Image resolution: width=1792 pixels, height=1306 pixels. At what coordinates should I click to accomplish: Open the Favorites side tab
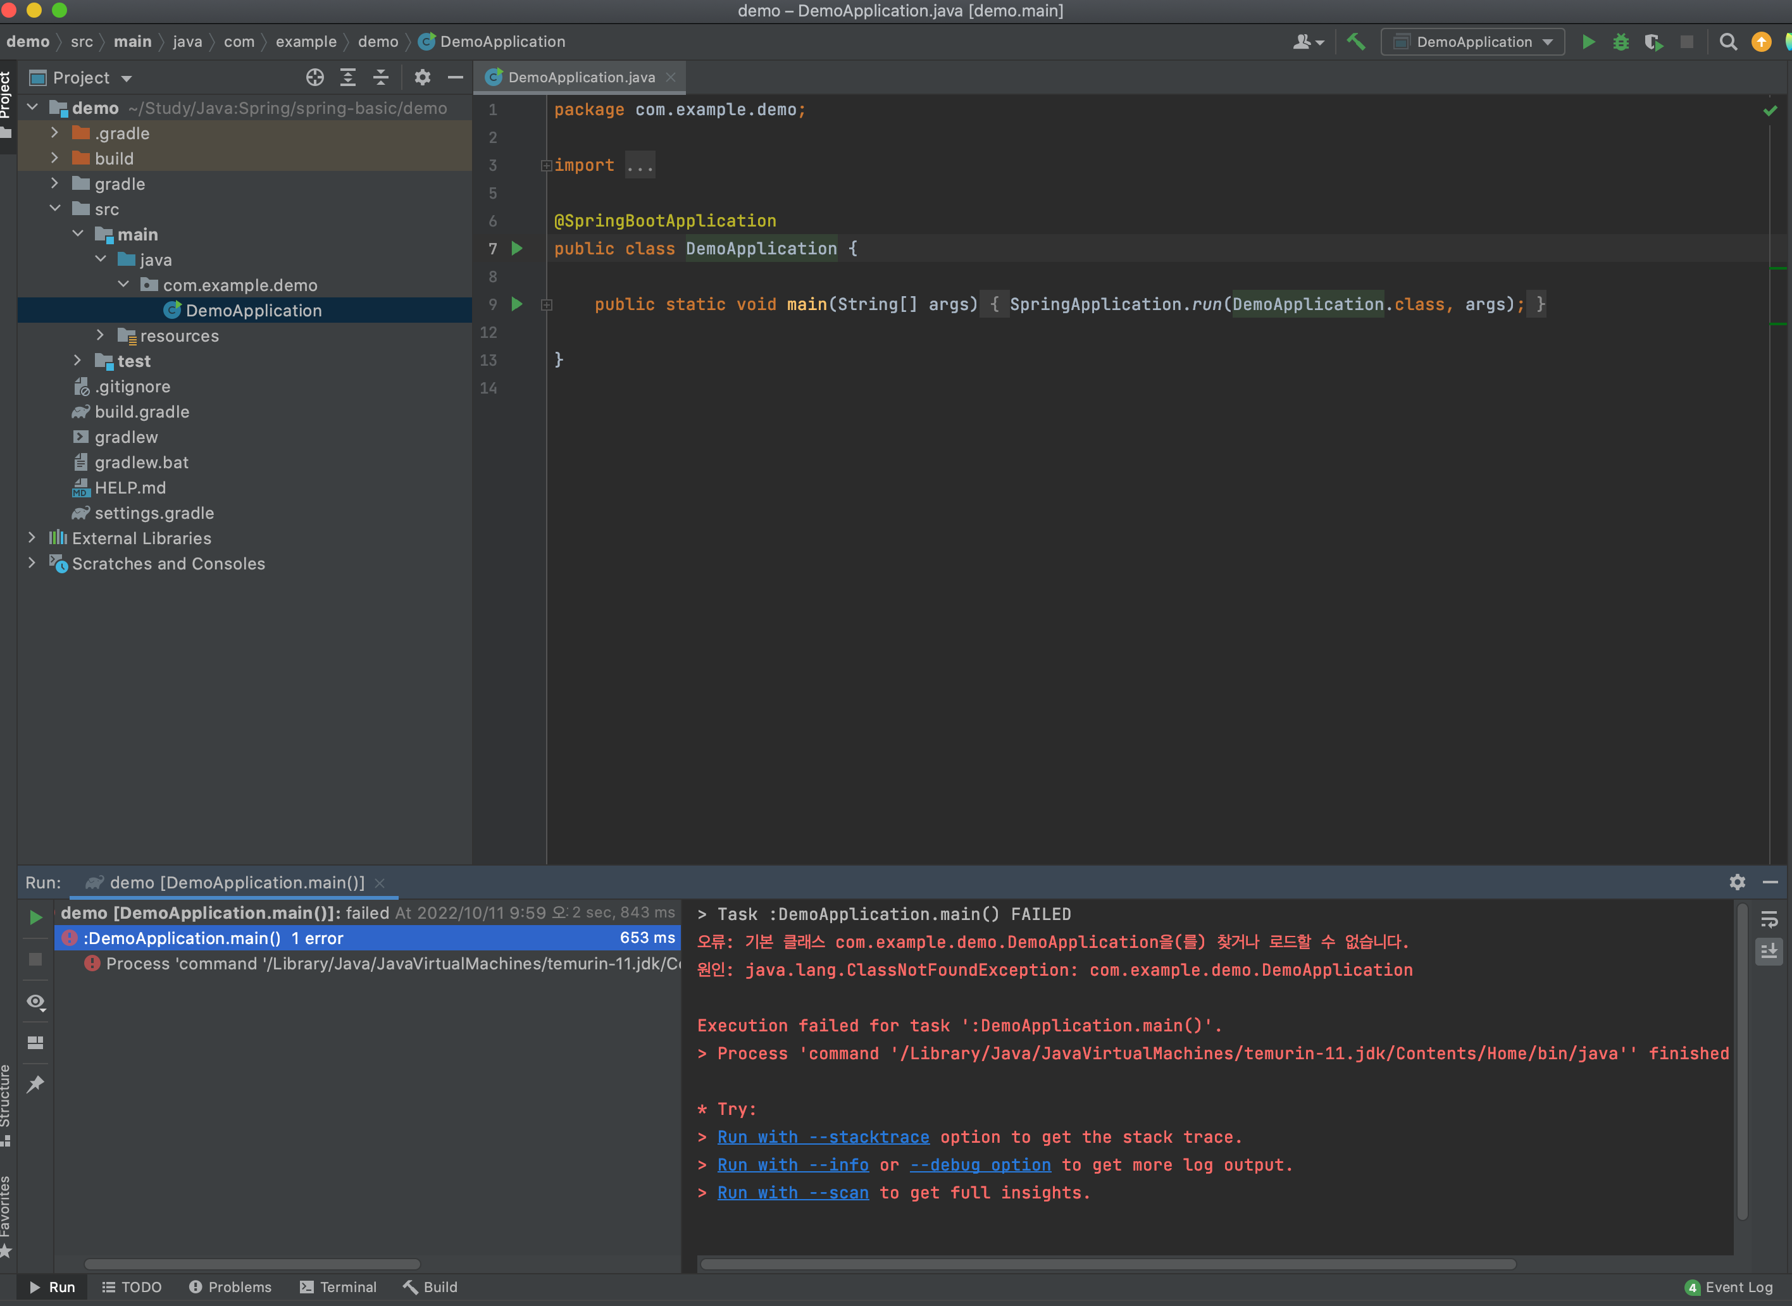pyautogui.click(x=6, y=1216)
